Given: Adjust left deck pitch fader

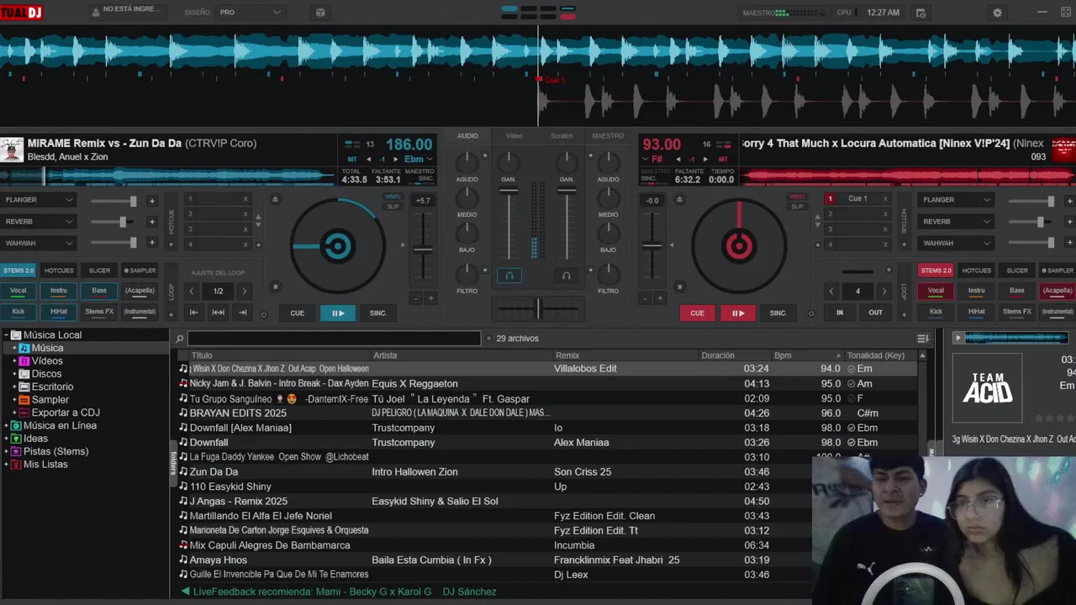Looking at the screenshot, I should point(423,249).
